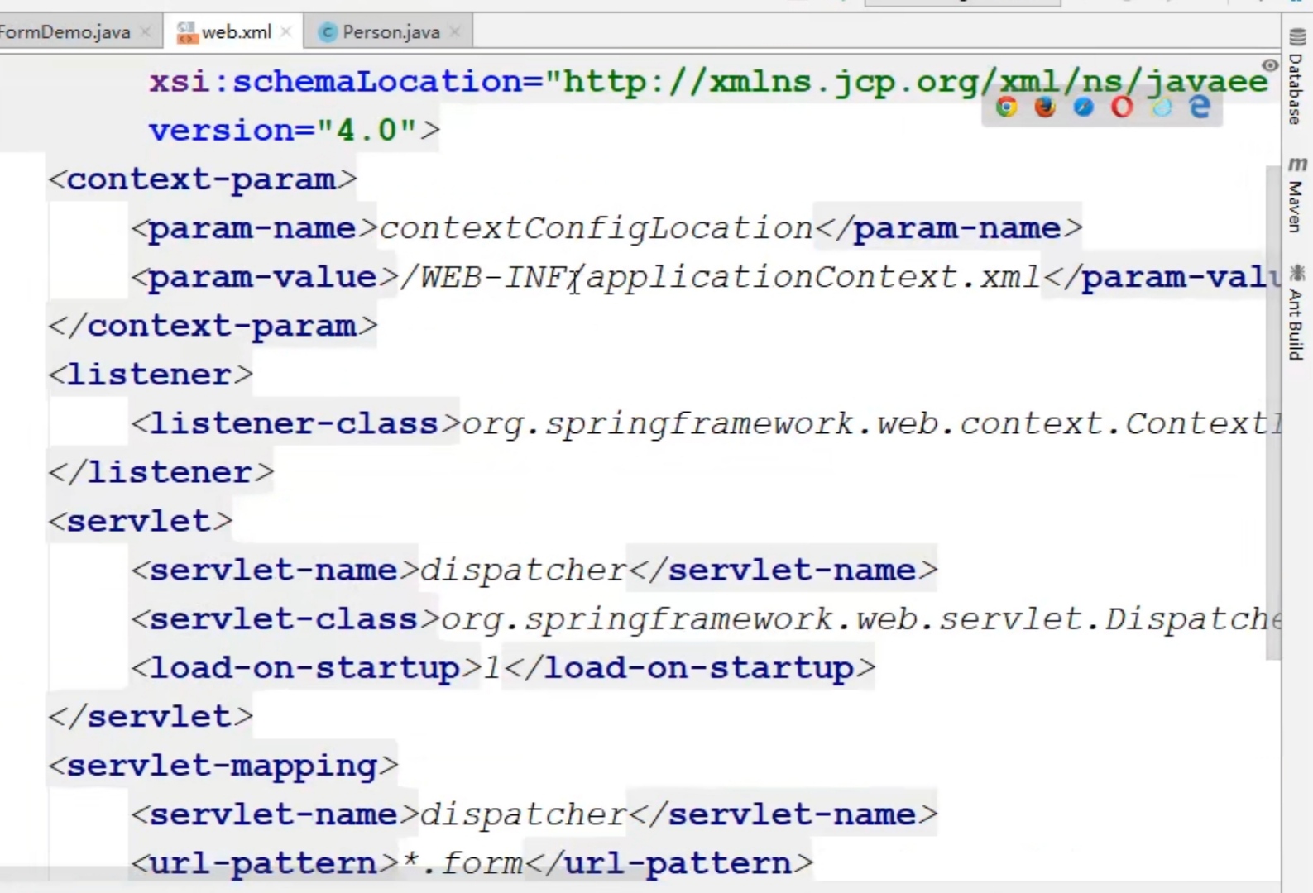Close the Person.java tab
This screenshot has width=1313, height=893.
click(455, 32)
